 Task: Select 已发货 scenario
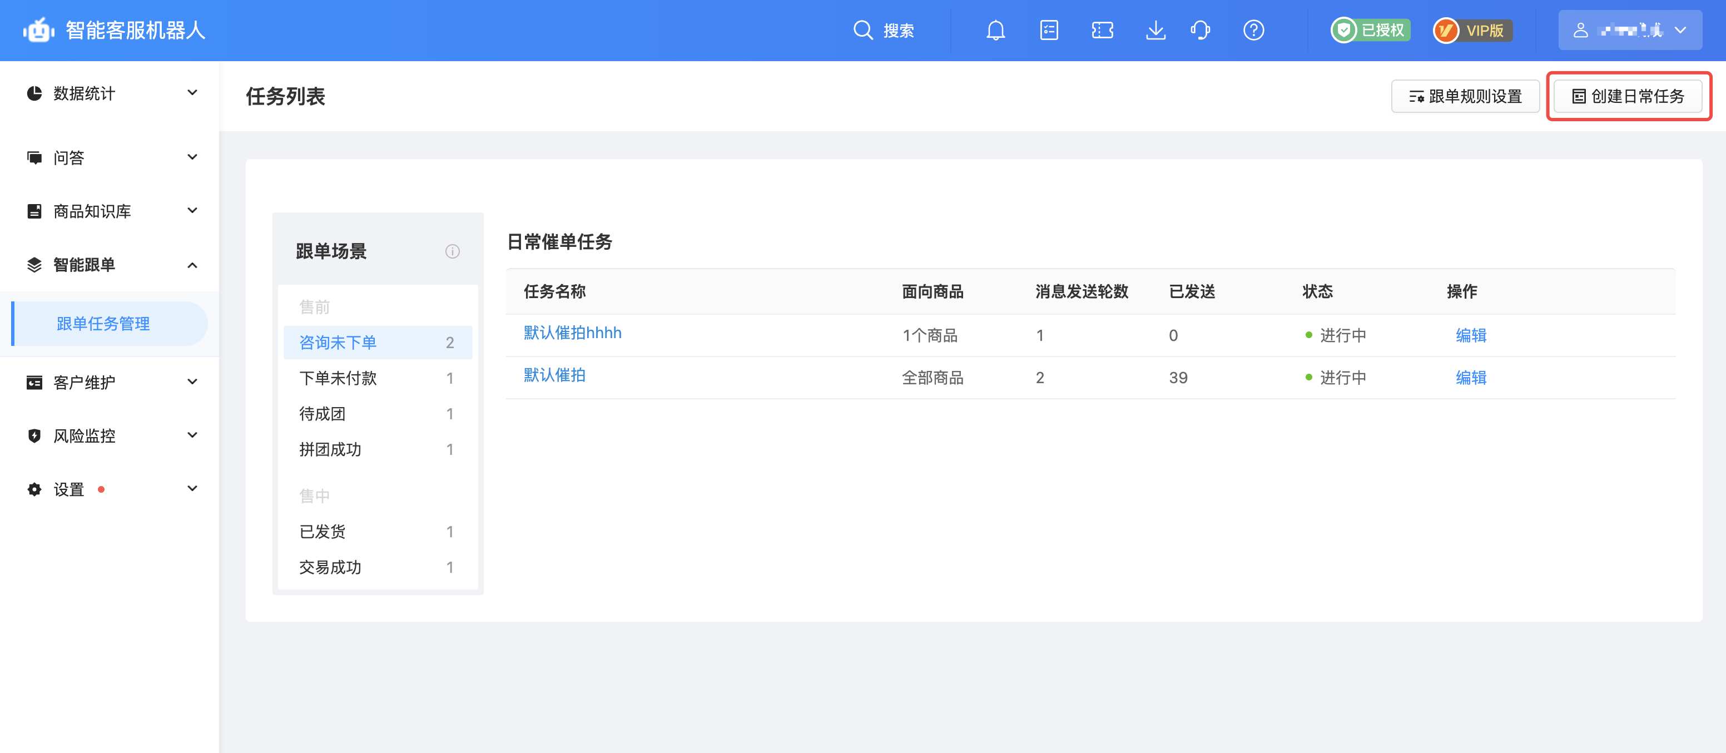[x=377, y=531]
